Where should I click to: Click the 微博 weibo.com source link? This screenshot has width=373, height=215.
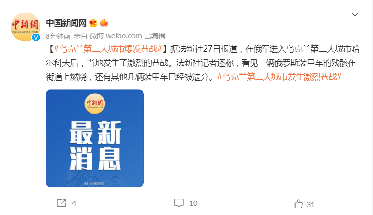tap(116, 36)
